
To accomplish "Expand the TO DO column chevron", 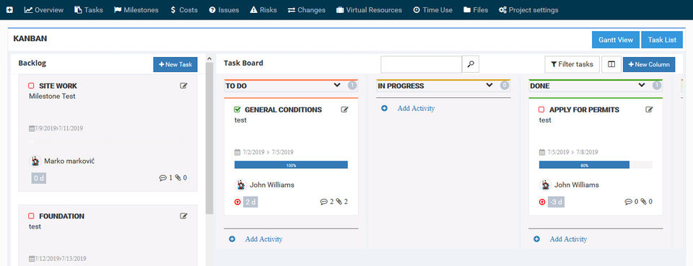I will point(337,85).
